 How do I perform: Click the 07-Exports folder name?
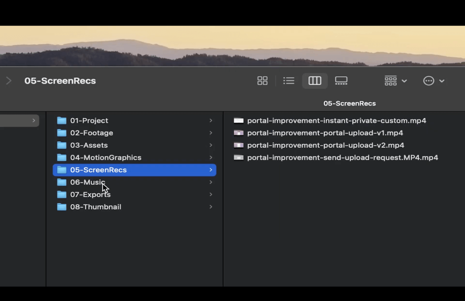[90, 195]
